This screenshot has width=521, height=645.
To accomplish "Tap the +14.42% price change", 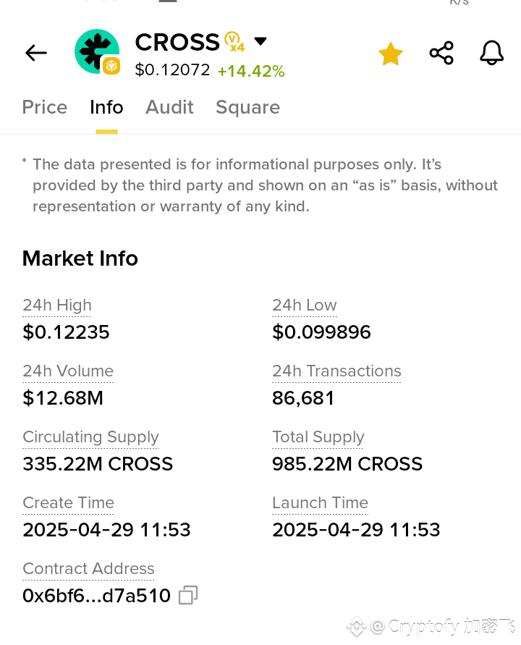I will (x=251, y=71).
